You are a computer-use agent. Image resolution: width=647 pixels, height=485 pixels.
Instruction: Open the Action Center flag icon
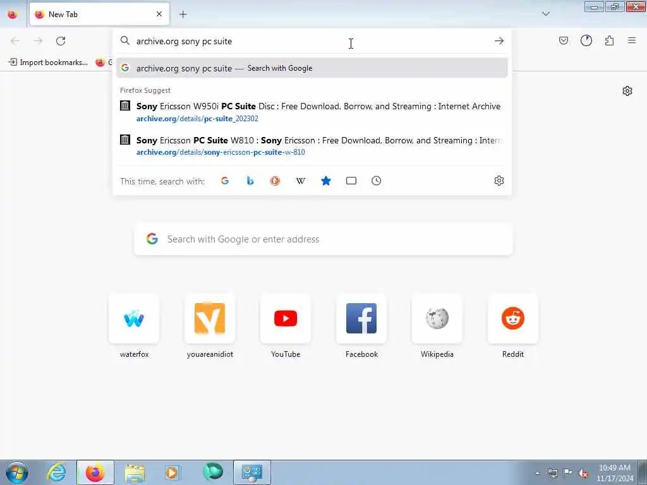click(x=568, y=472)
